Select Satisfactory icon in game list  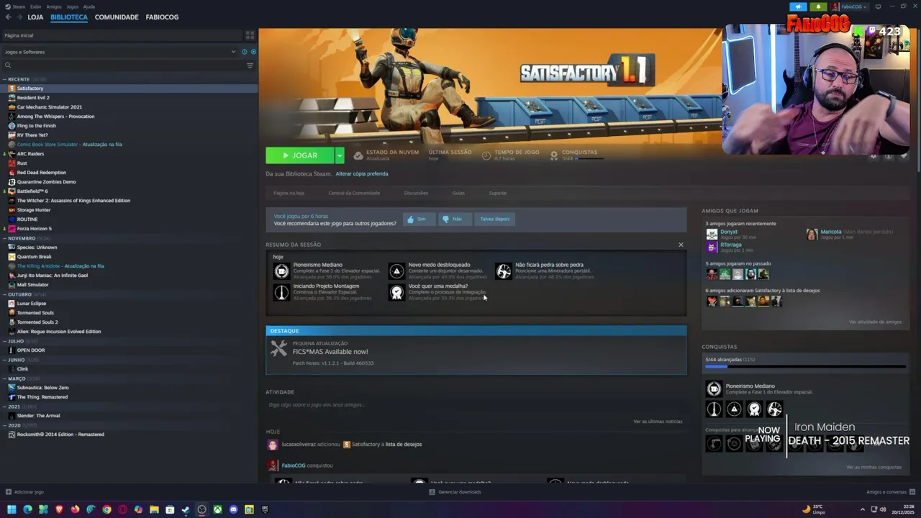tap(12, 88)
